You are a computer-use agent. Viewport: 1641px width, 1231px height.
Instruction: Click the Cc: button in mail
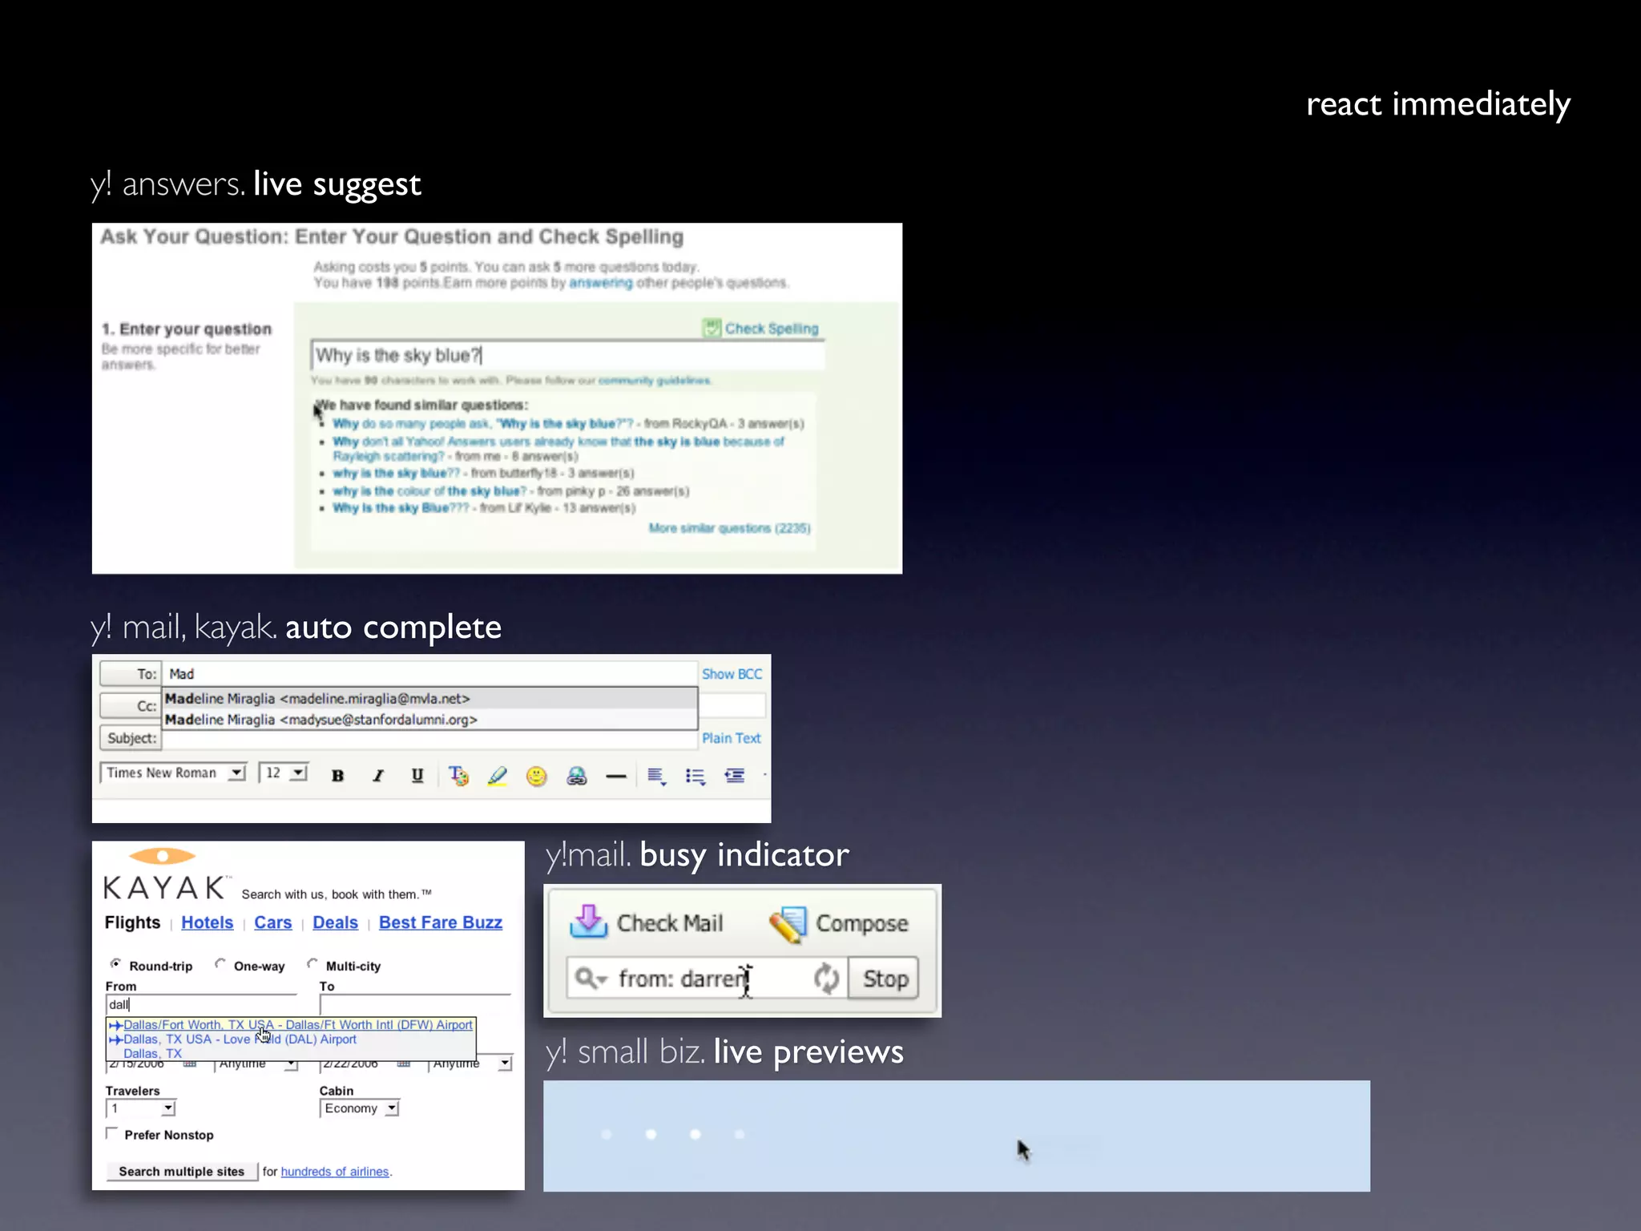click(131, 706)
